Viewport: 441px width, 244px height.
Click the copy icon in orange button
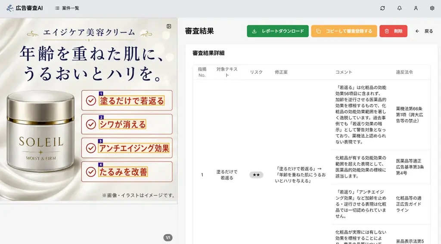pos(318,31)
